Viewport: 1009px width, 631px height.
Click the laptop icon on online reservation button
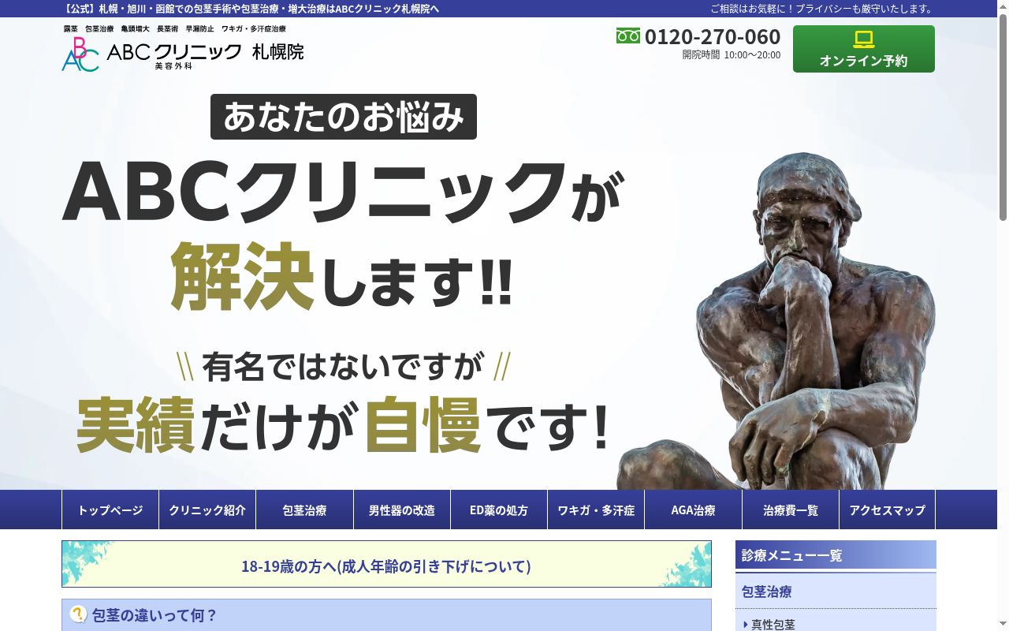[x=864, y=39]
